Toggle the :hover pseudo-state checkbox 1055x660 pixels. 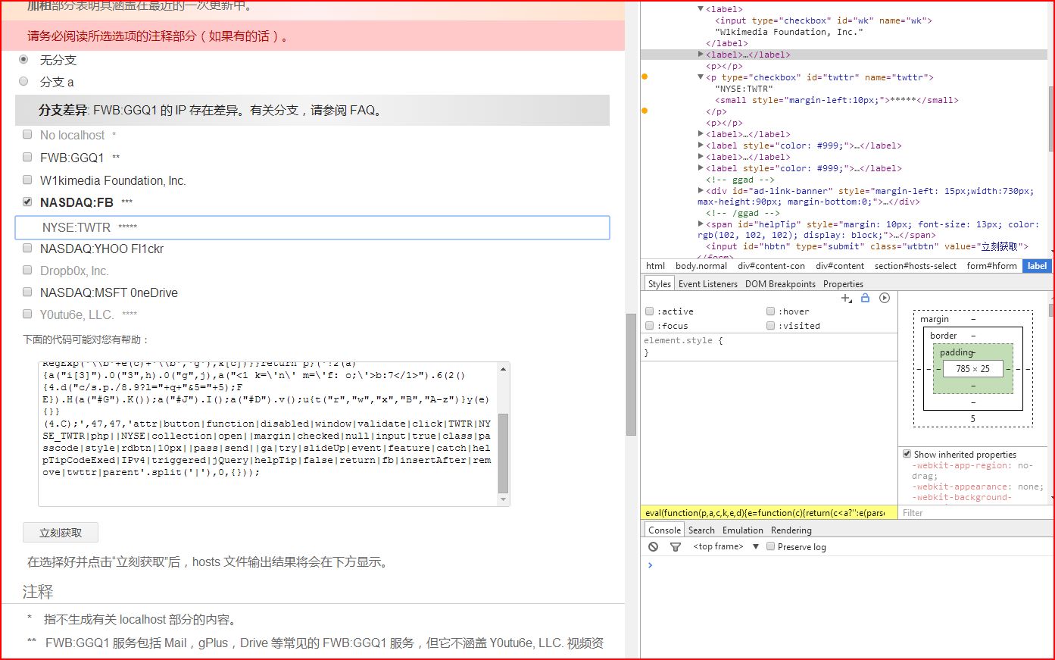[x=770, y=311]
